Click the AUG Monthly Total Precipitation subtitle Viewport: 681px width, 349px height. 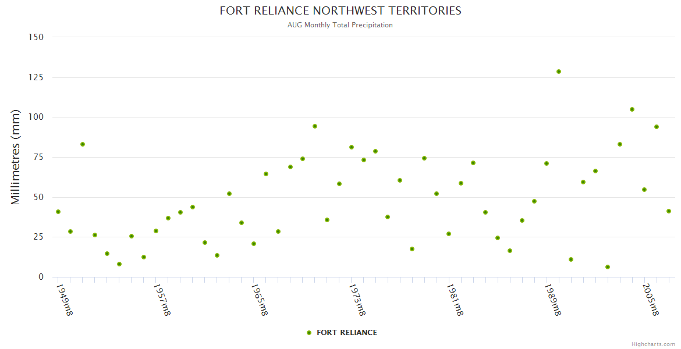[340, 25]
